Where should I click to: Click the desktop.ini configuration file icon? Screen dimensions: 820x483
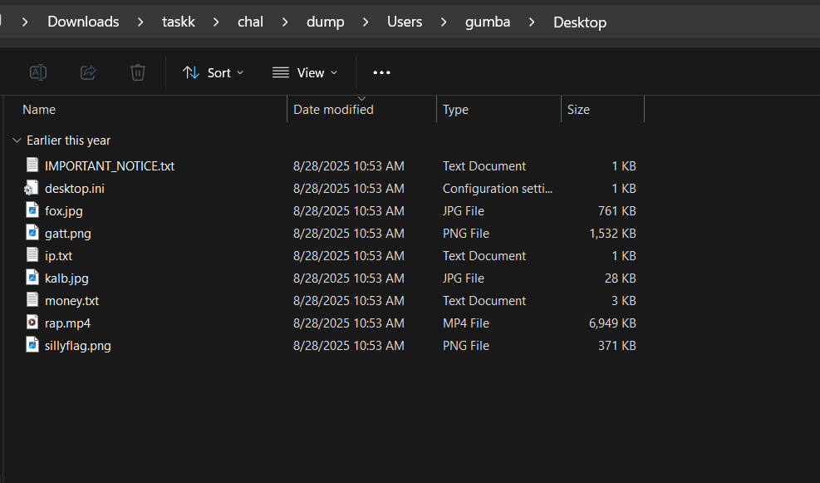click(x=32, y=188)
